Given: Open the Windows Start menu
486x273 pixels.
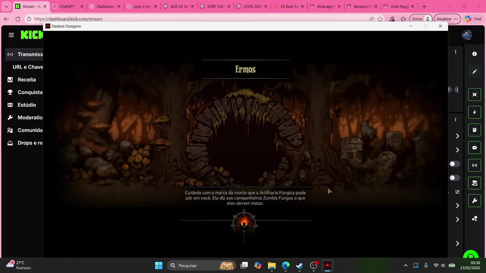Looking at the screenshot, I should [159, 265].
